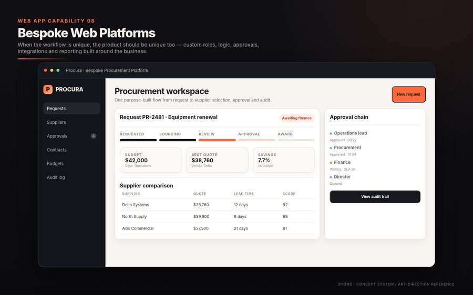The image size is (473, 295).
Task: Click the $39,900 quote value
Action: [201, 217]
